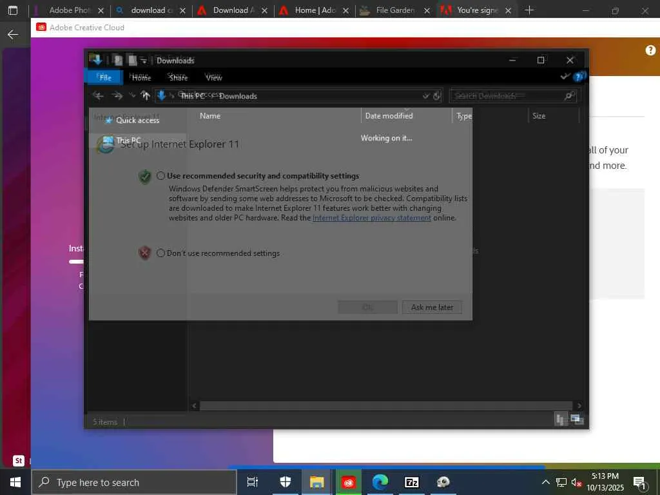
Task: Show hidden system tray icons
Action: click(x=545, y=482)
